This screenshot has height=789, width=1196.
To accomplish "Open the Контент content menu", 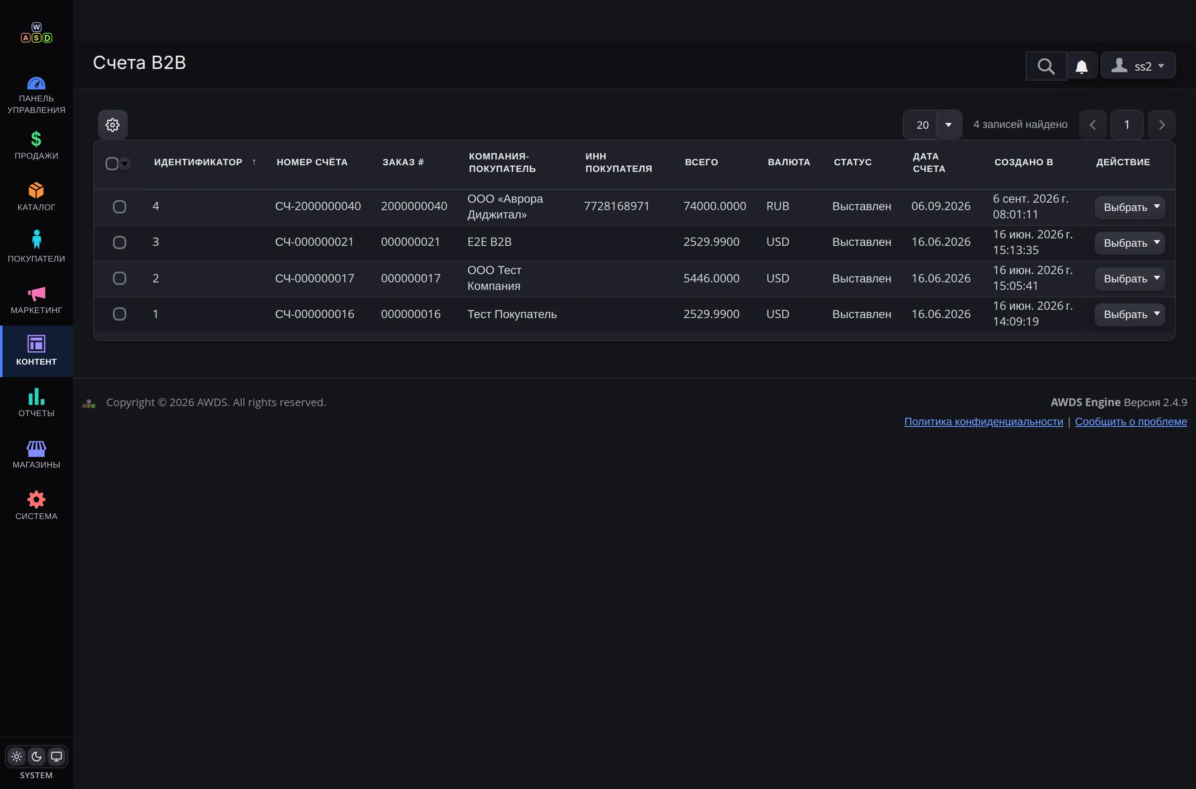I will point(36,351).
